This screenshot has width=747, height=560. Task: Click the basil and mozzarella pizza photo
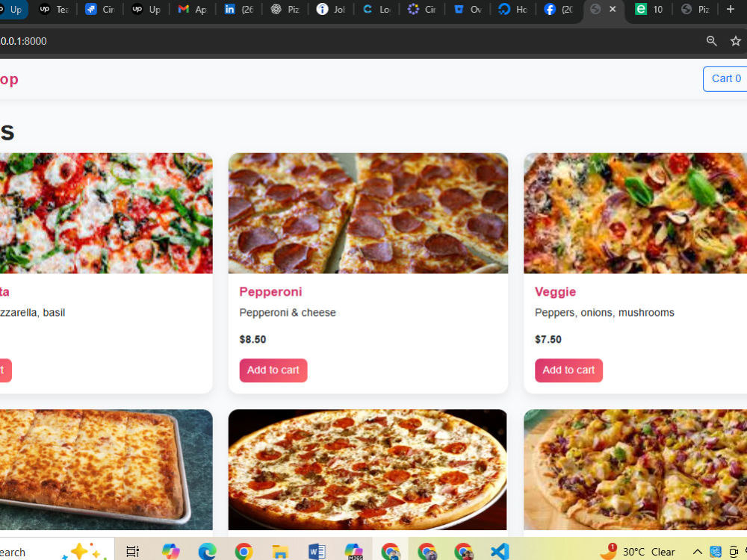click(x=106, y=213)
